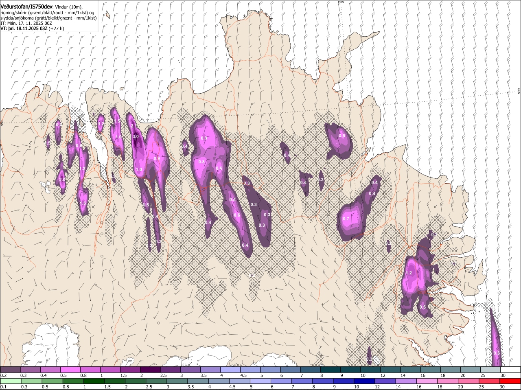Click the 3.0 precipitation value on the map
521x390 pixels.
(x=136, y=136)
